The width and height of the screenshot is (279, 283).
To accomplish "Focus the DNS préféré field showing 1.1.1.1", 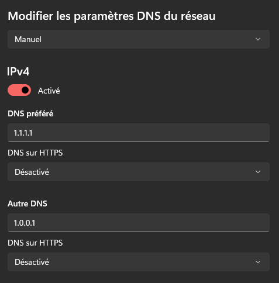I will 139,133.
